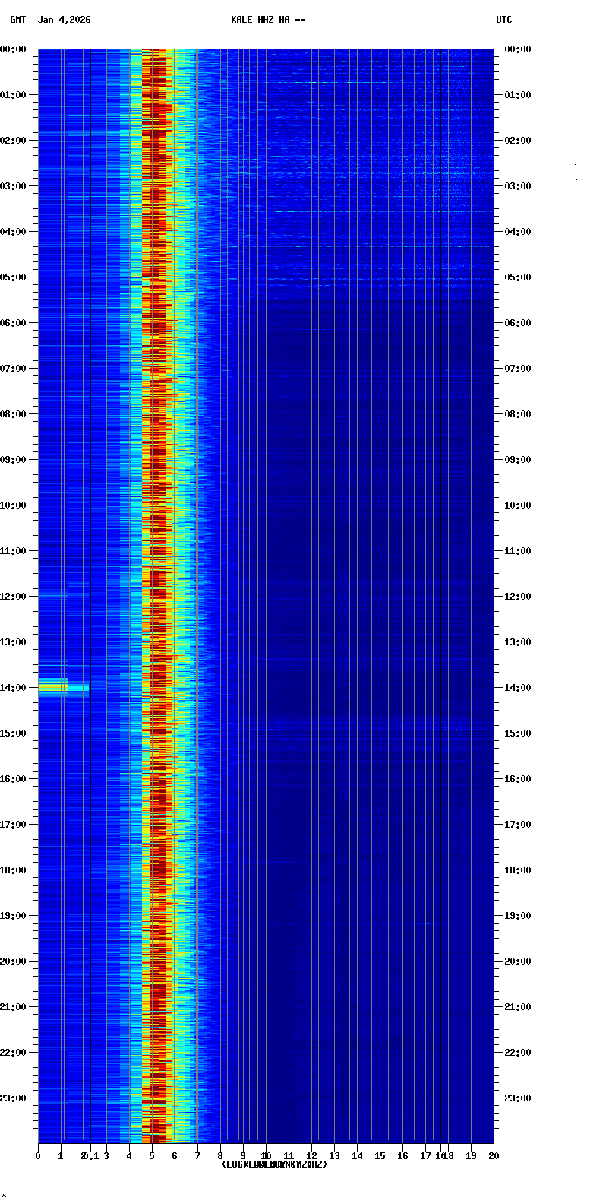The image size is (609, 1204).
Task: Click the bright low-frequency burst at 14:00
Action: pyautogui.click(x=54, y=687)
